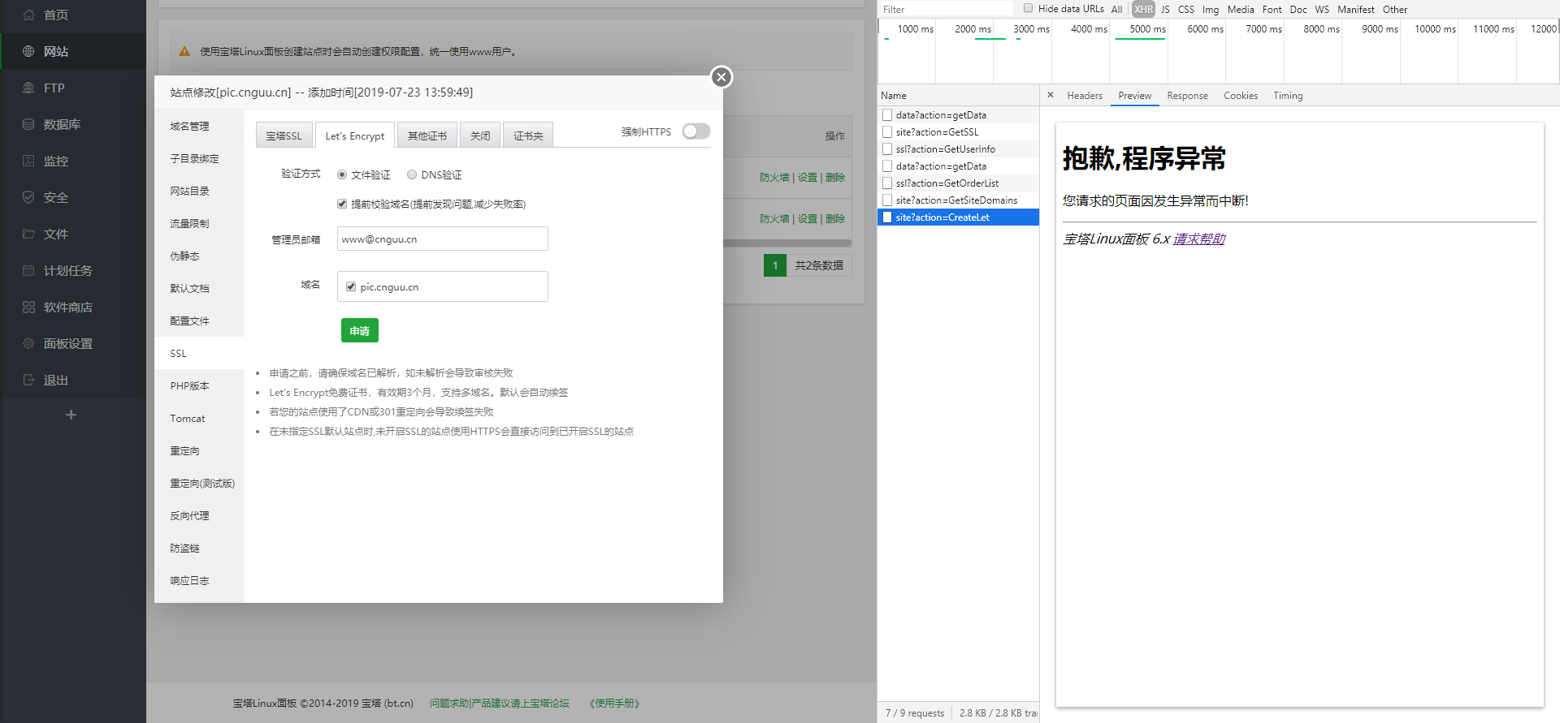Select the All network filter

(x=1117, y=9)
